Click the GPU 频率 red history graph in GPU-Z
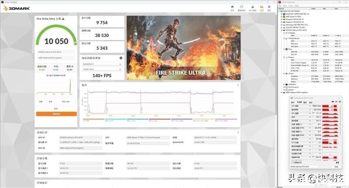This screenshot has width=349, height=188. click(x=330, y=106)
